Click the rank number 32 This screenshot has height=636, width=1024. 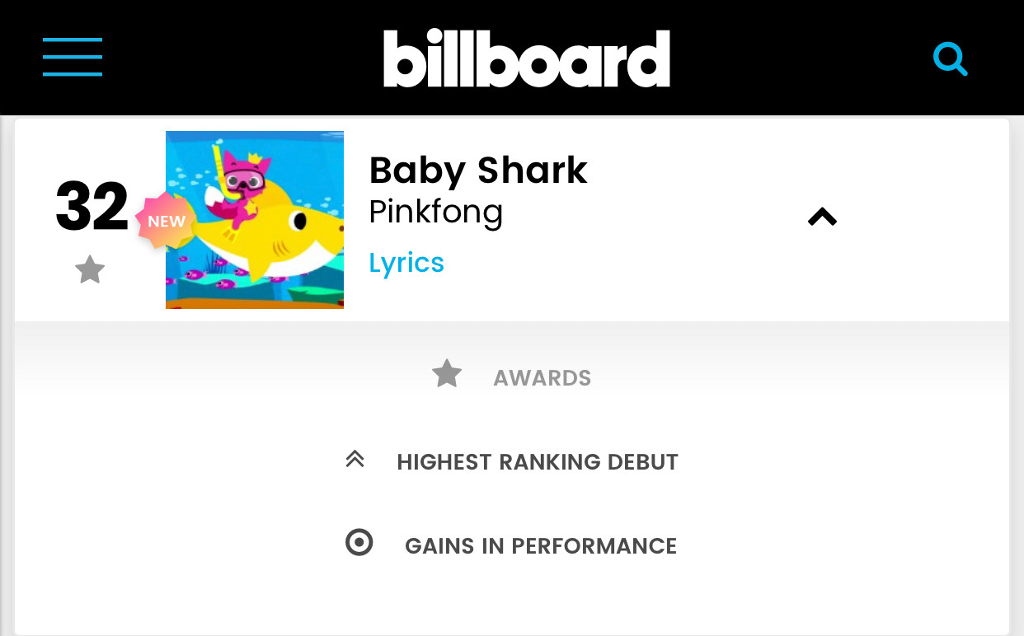[92, 207]
